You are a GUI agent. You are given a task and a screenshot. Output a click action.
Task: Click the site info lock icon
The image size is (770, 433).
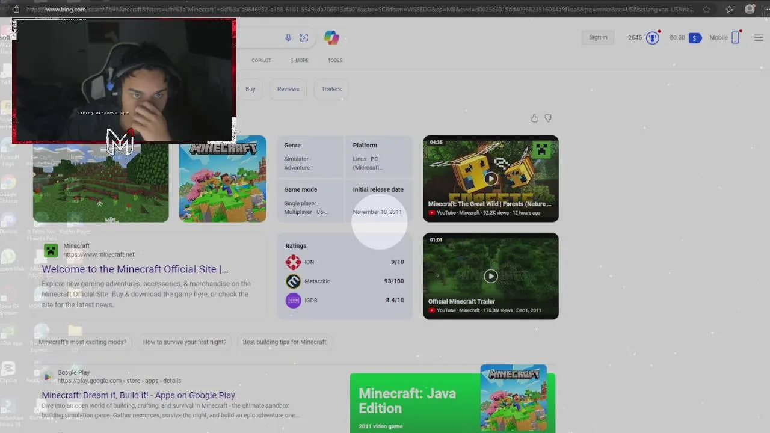click(x=16, y=9)
